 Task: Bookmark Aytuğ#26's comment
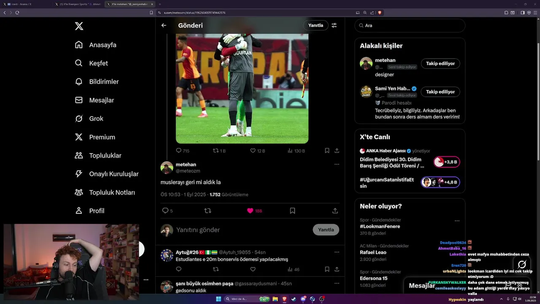tap(327, 269)
